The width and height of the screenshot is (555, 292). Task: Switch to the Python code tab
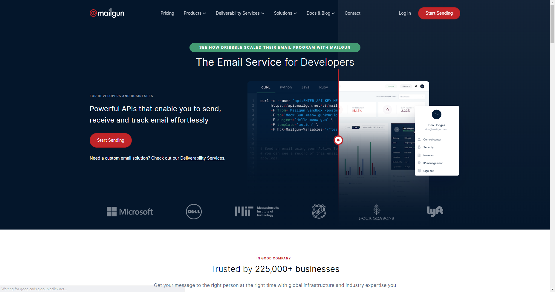tap(286, 87)
